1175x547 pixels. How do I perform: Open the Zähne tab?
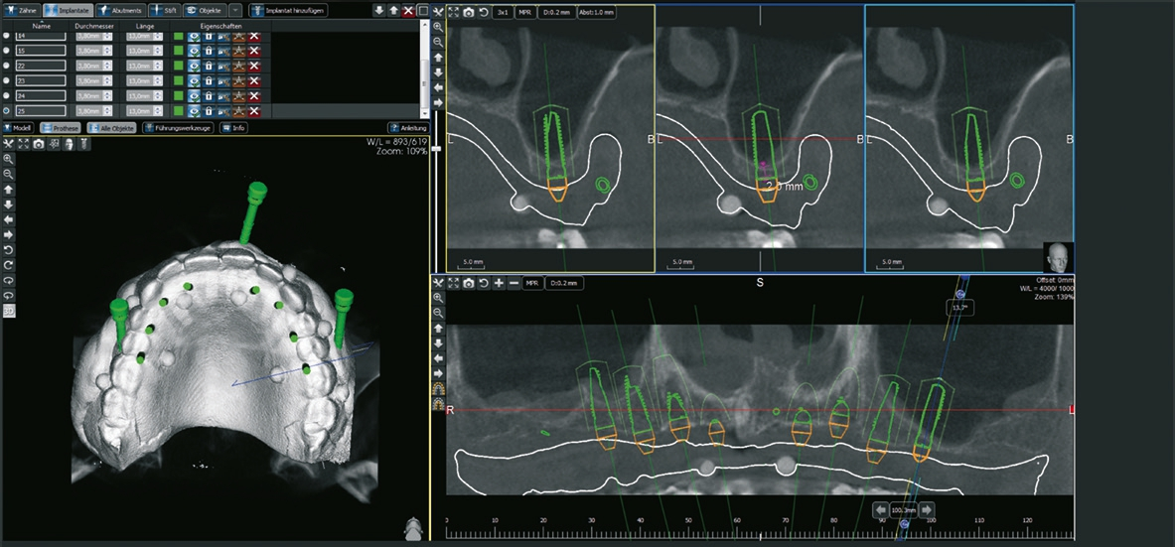[x=21, y=10]
